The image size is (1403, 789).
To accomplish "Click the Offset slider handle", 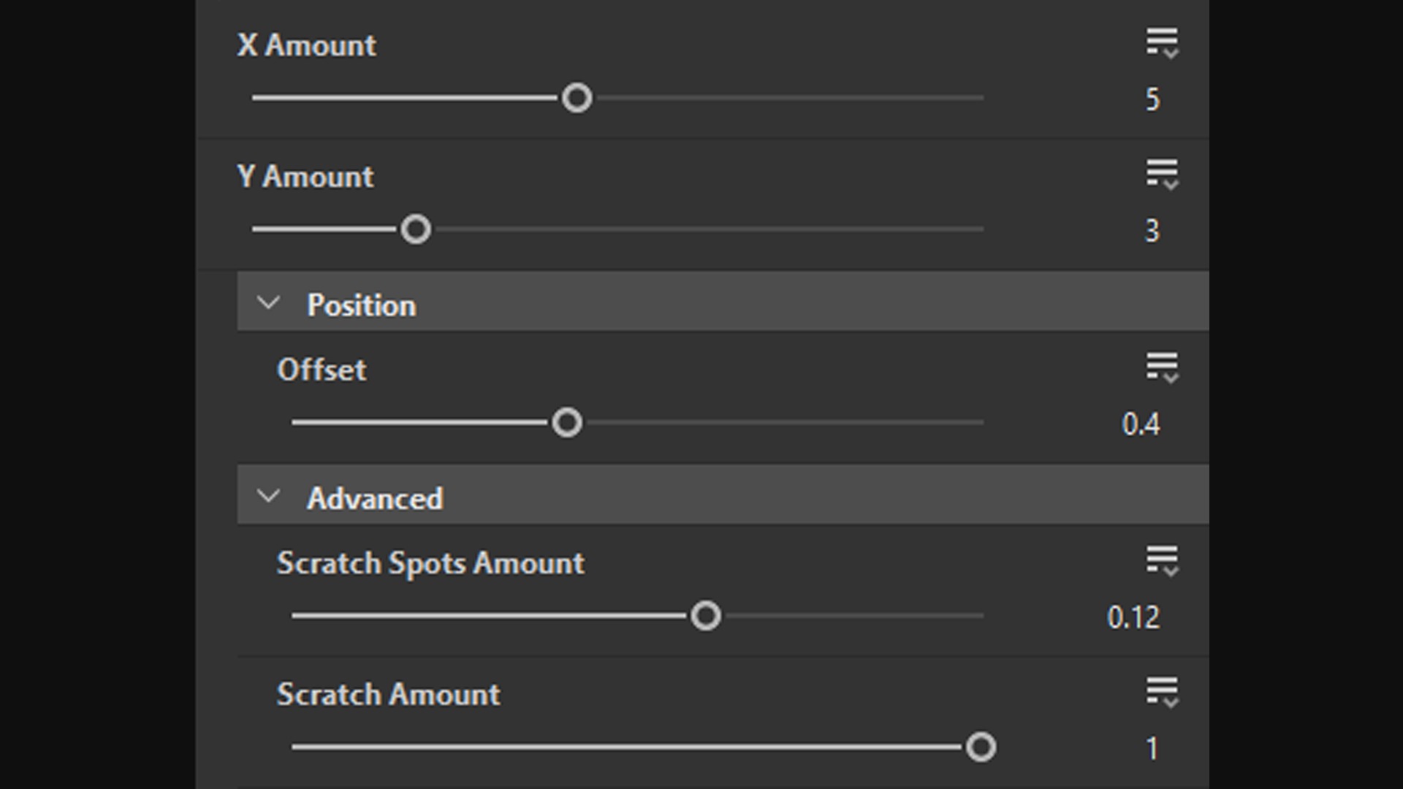I will tap(567, 423).
